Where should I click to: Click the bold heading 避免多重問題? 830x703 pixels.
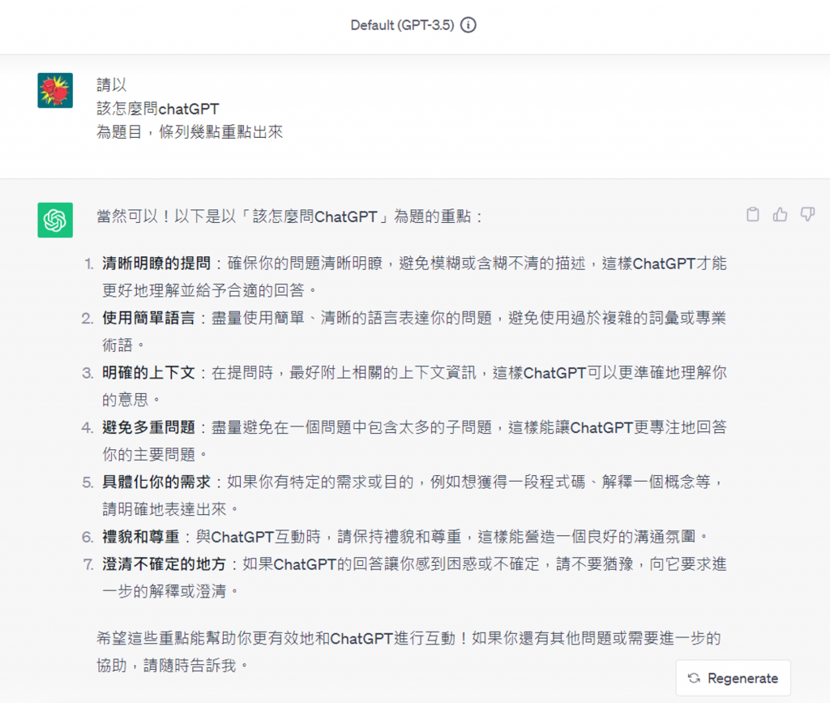point(148,427)
